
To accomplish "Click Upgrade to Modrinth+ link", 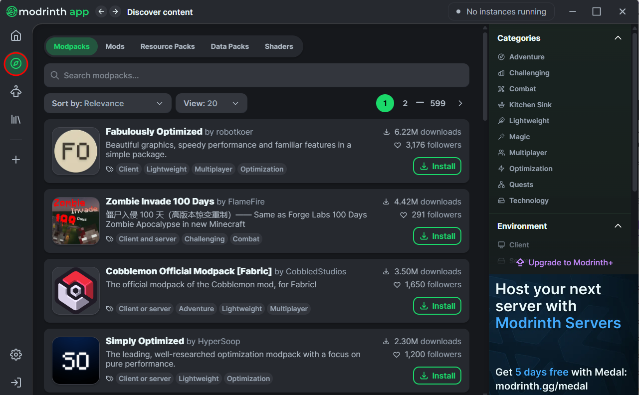I will pos(564,262).
